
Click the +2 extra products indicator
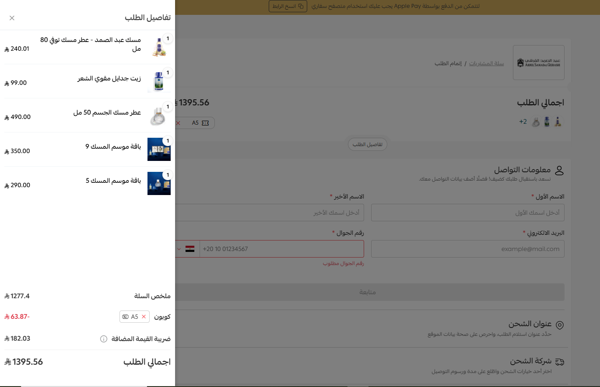(x=523, y=122)
